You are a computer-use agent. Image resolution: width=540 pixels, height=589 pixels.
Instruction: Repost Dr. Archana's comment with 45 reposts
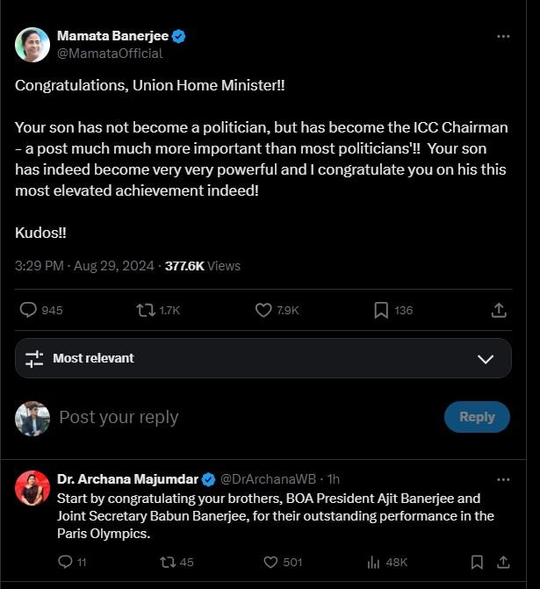pos(163,562)
